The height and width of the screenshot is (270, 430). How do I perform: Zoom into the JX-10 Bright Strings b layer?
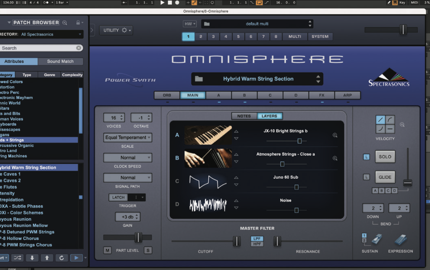coord(335,135)
